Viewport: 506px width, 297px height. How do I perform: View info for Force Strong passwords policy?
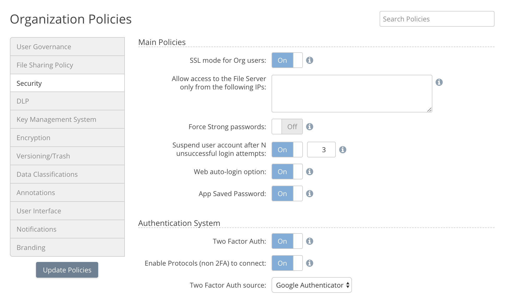(x=310, y=127)
